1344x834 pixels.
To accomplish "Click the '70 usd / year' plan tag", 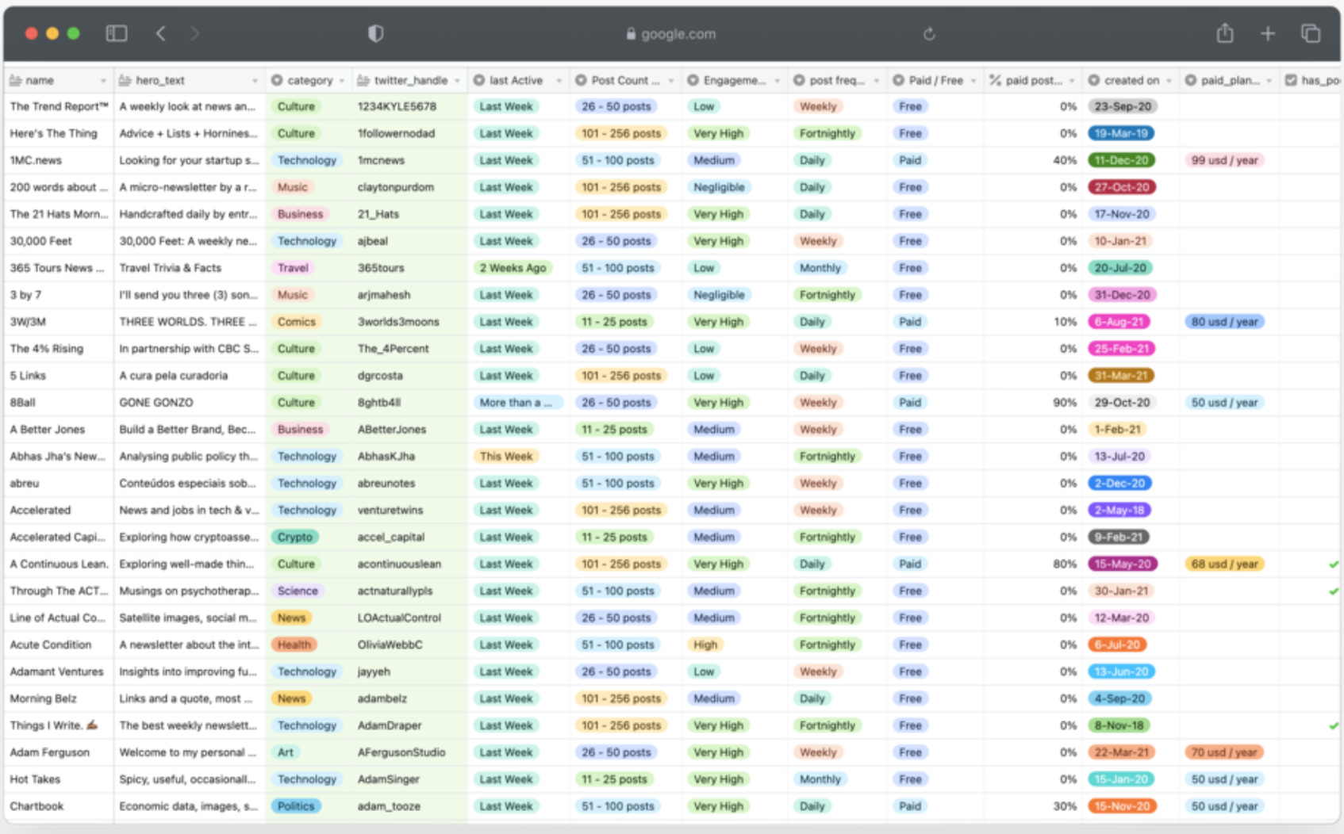I will tap(1224, 753).
